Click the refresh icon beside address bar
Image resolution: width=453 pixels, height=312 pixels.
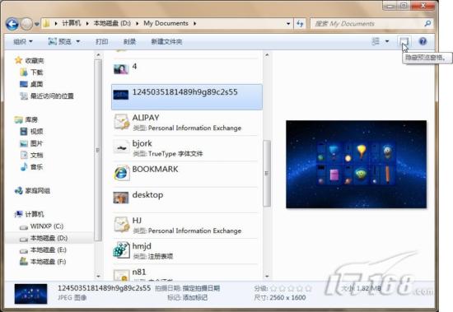tap(300, 24)
